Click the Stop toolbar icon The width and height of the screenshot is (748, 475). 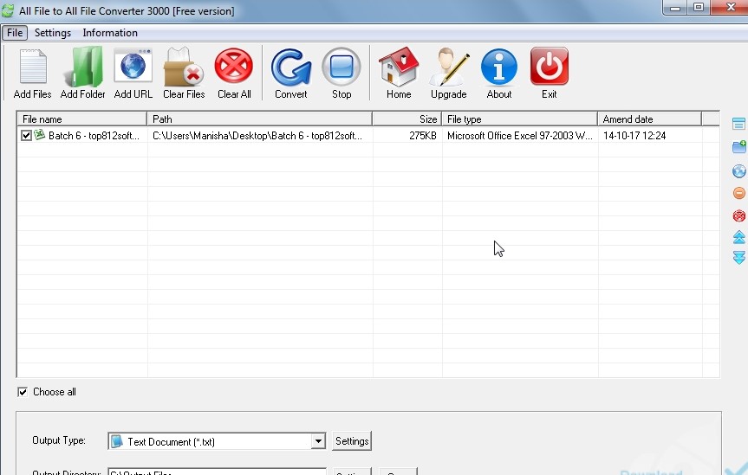[341, 67]
